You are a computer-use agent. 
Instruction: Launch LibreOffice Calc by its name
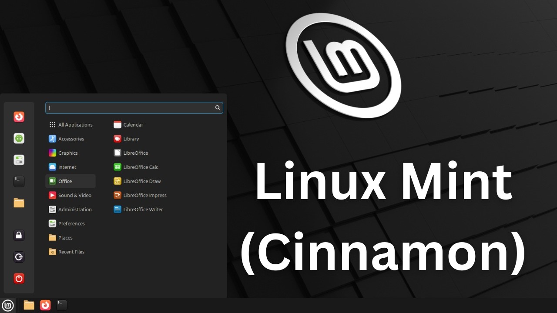click(141, 167)
